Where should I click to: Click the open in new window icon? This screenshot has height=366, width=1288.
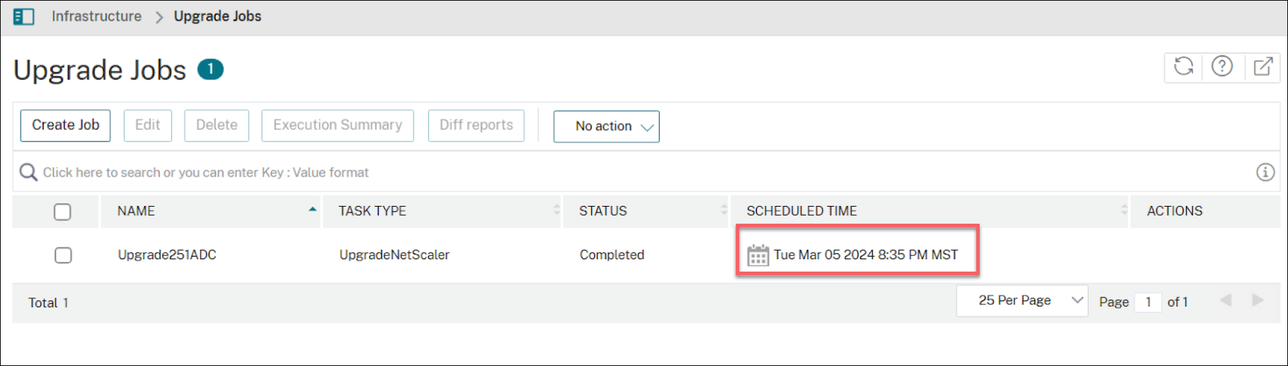(1262, 66)
